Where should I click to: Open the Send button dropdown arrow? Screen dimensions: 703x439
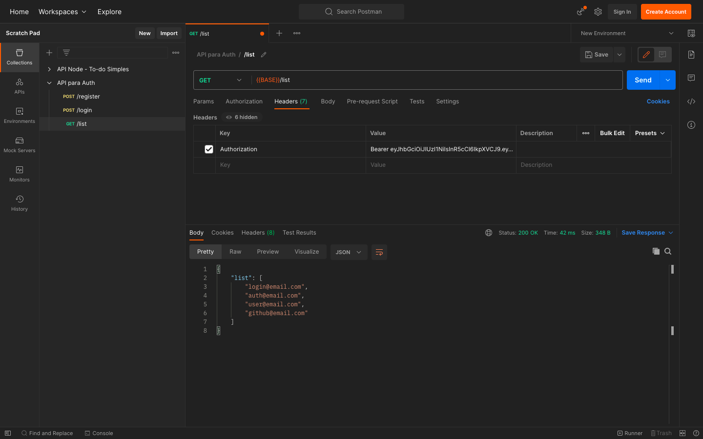(667, 80)
